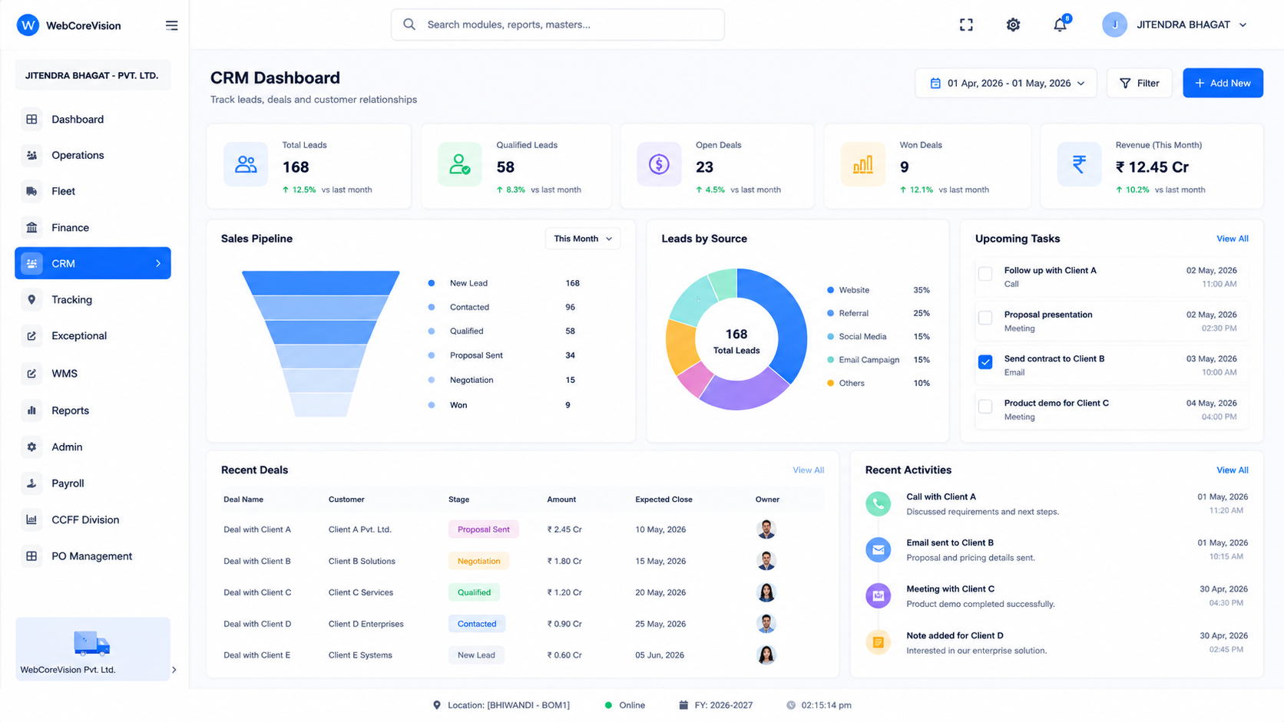The image size is (1284, 722).
Task: Check the Proposal presentation task
Action: [x=985, y=318]
